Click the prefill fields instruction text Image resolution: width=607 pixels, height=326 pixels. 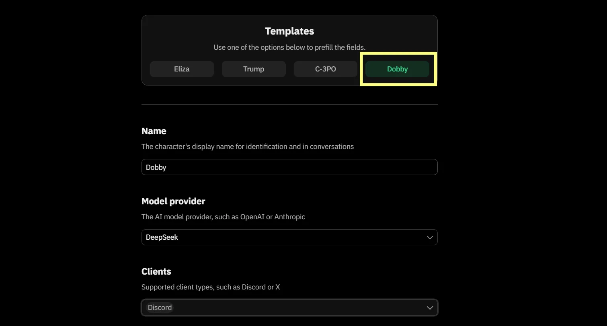[289, 47]
